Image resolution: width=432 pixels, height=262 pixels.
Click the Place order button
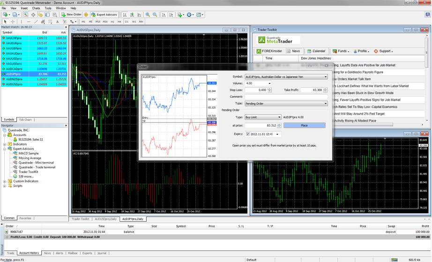click(304, 125)
